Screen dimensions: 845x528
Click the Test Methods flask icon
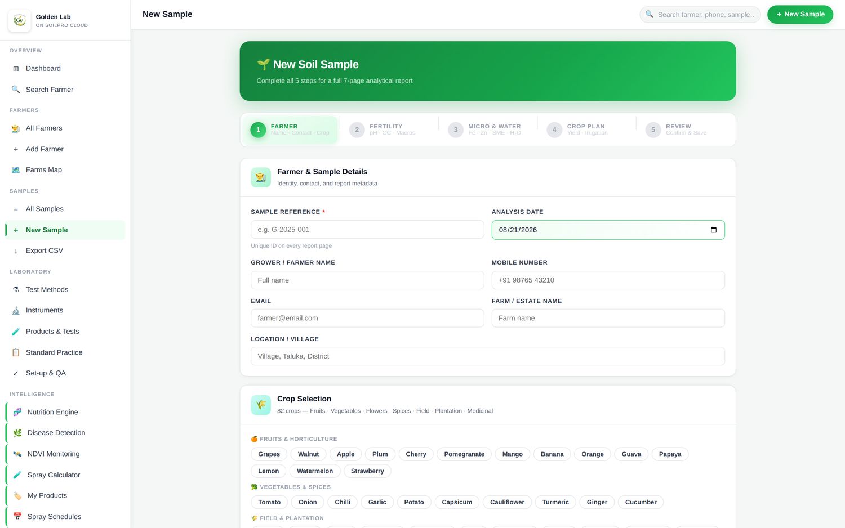[16, 290]
